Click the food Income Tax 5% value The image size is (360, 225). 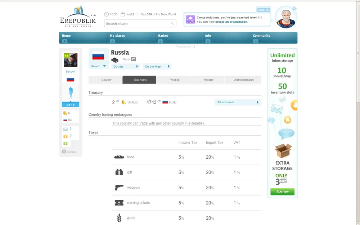pos(181,157)
